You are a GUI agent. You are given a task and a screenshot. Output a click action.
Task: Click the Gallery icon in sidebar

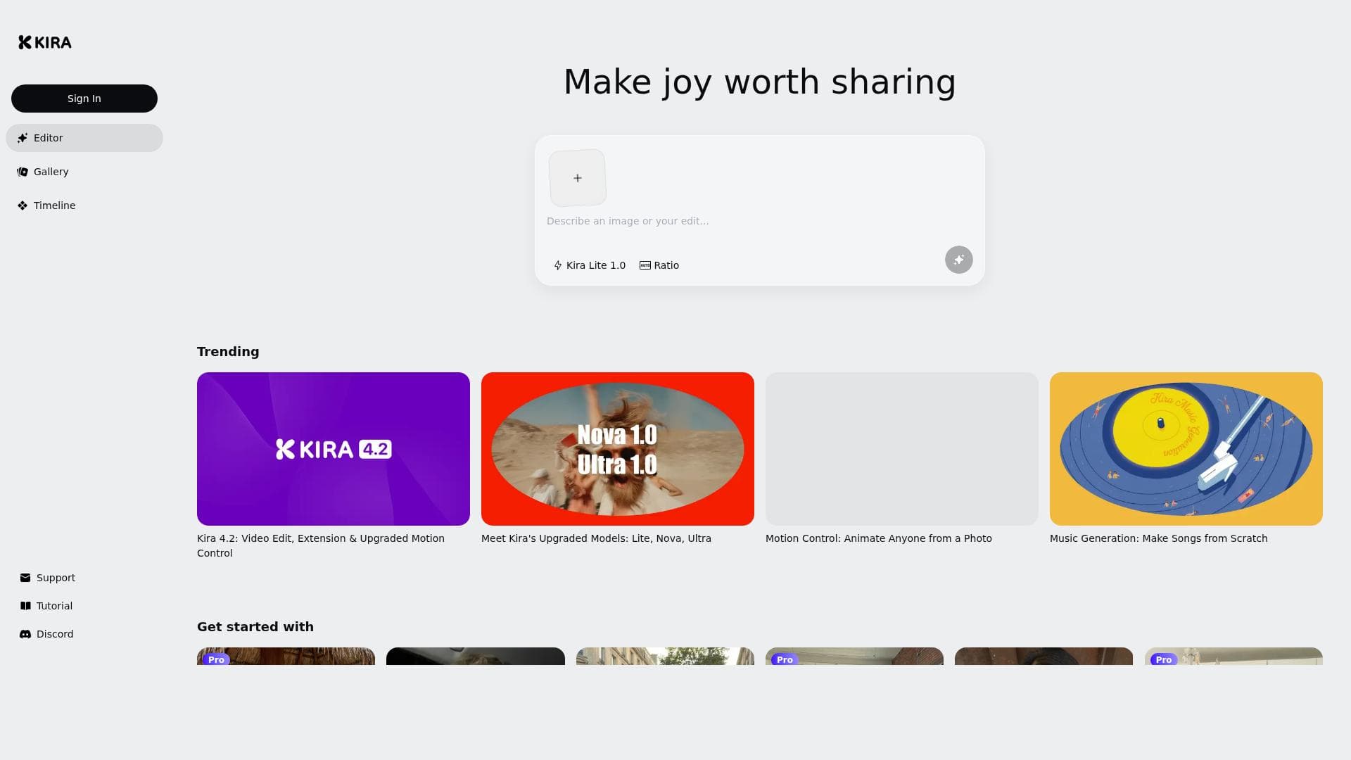tap(23, 172)
